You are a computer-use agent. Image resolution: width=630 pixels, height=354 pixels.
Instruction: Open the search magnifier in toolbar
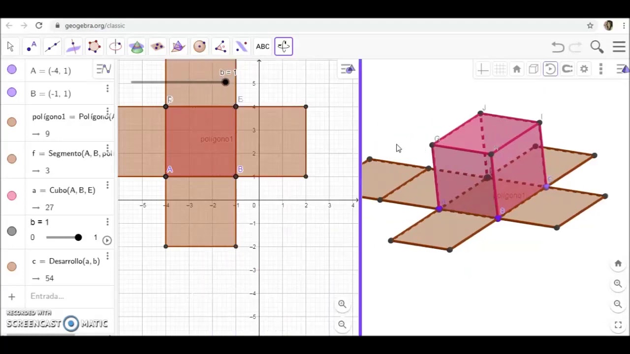click(x=597, y=47)
